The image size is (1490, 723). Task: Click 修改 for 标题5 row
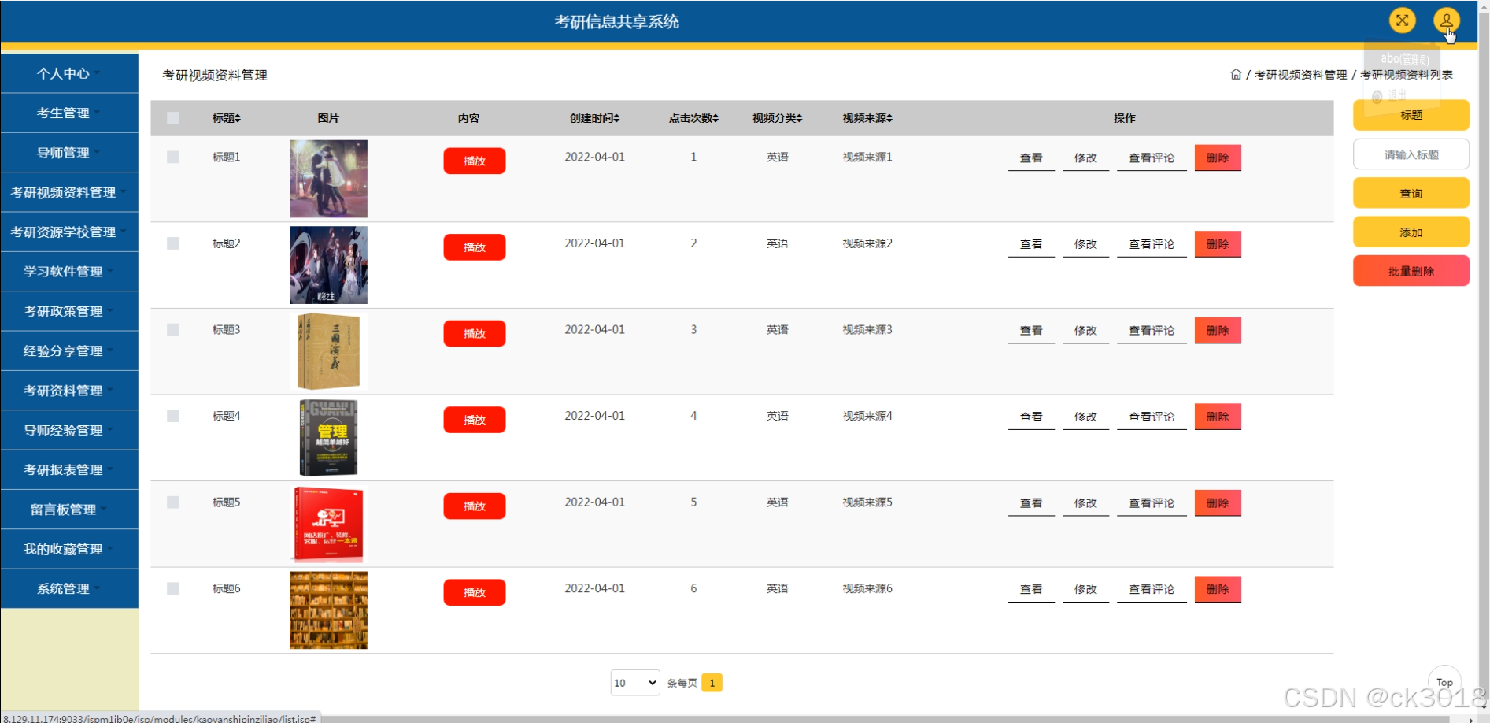(x=1085, y=502)
